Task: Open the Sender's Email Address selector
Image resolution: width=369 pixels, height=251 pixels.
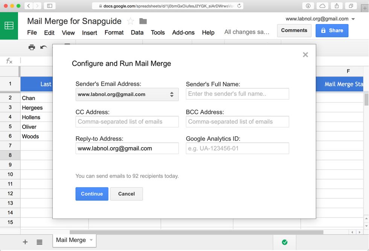Action: [127, 94]
